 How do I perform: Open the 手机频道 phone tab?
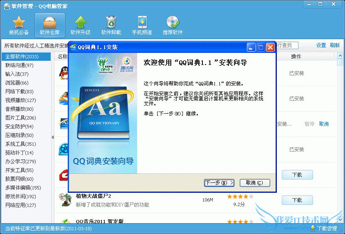(x=142, y=25)
